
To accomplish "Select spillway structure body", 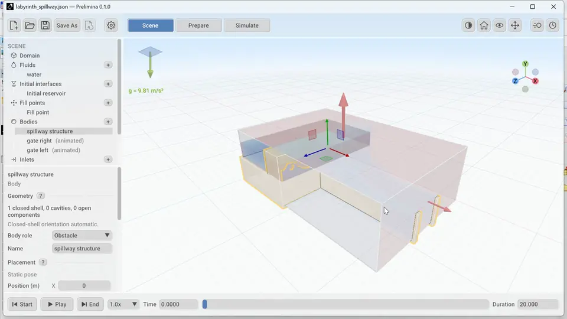I will coord(64,131).
